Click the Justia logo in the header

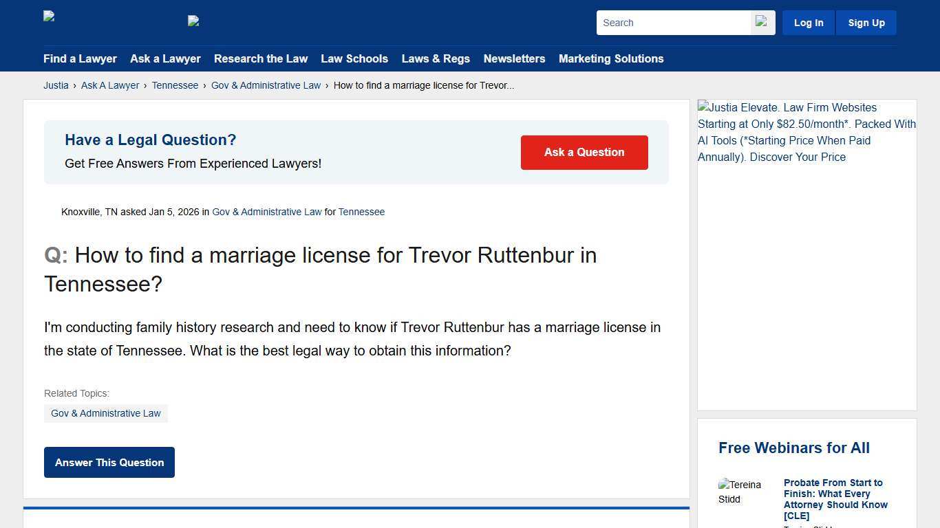tap(48, 16)
